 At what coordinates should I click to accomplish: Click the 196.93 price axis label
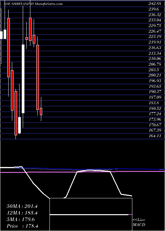155,81
